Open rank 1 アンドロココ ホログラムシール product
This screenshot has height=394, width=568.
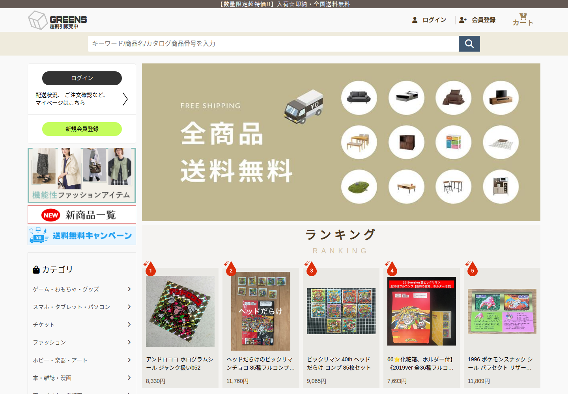(180, 311)
